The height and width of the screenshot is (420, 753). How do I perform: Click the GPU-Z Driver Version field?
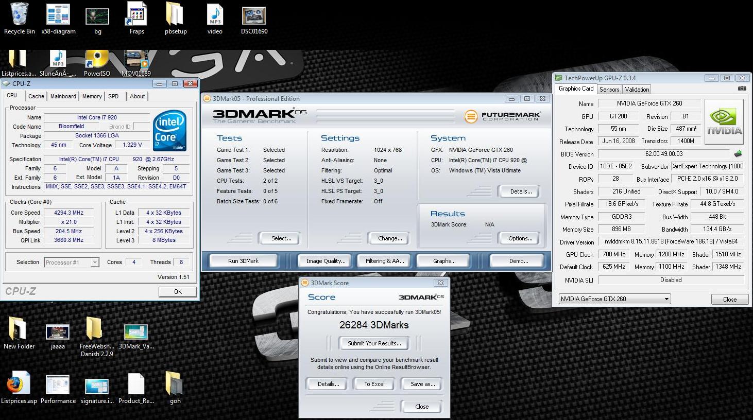click(x=671, y=241)
